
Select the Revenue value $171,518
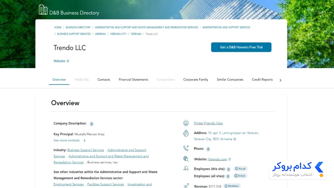pos(215,186)
